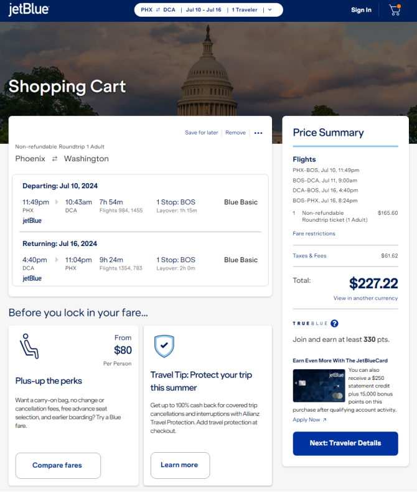Click the Price Summary heading

click(328, 133)
